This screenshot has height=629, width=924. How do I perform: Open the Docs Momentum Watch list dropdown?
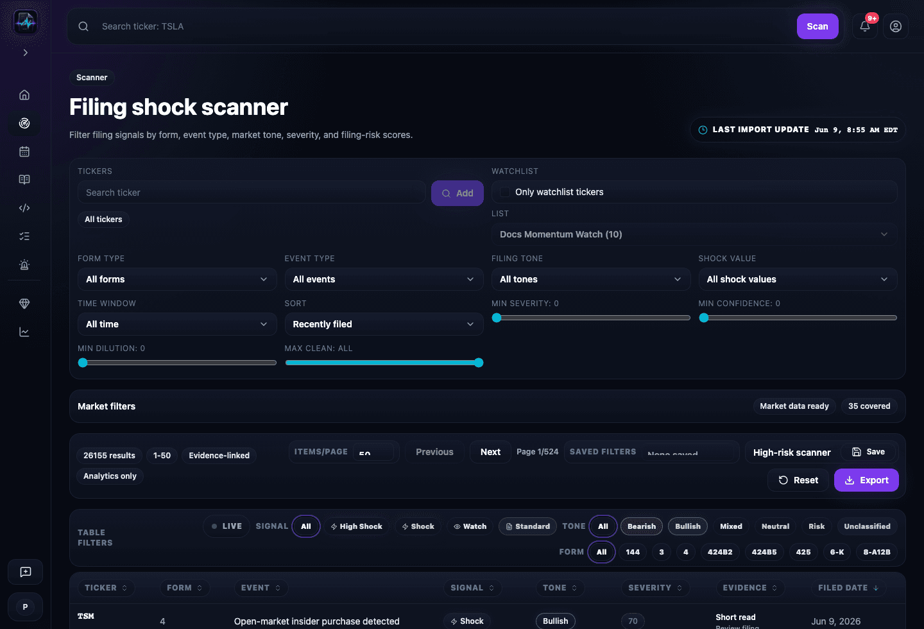[x=694, y=234]
